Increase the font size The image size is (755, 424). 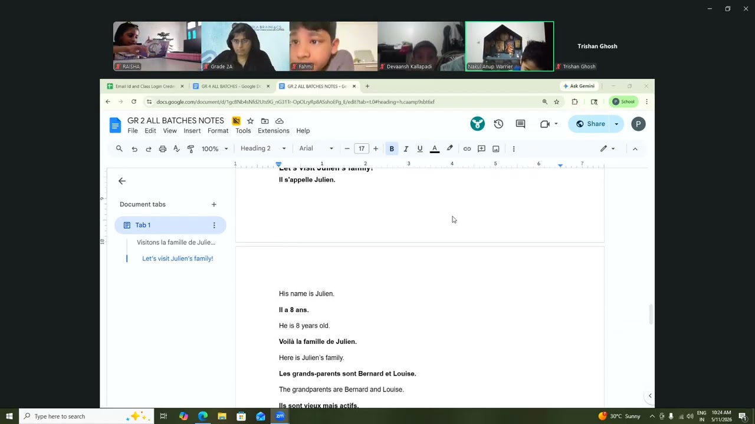[x=376, y=149]
